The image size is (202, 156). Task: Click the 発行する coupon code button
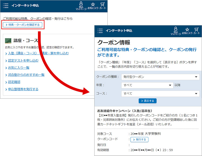[x=140, y=140]
